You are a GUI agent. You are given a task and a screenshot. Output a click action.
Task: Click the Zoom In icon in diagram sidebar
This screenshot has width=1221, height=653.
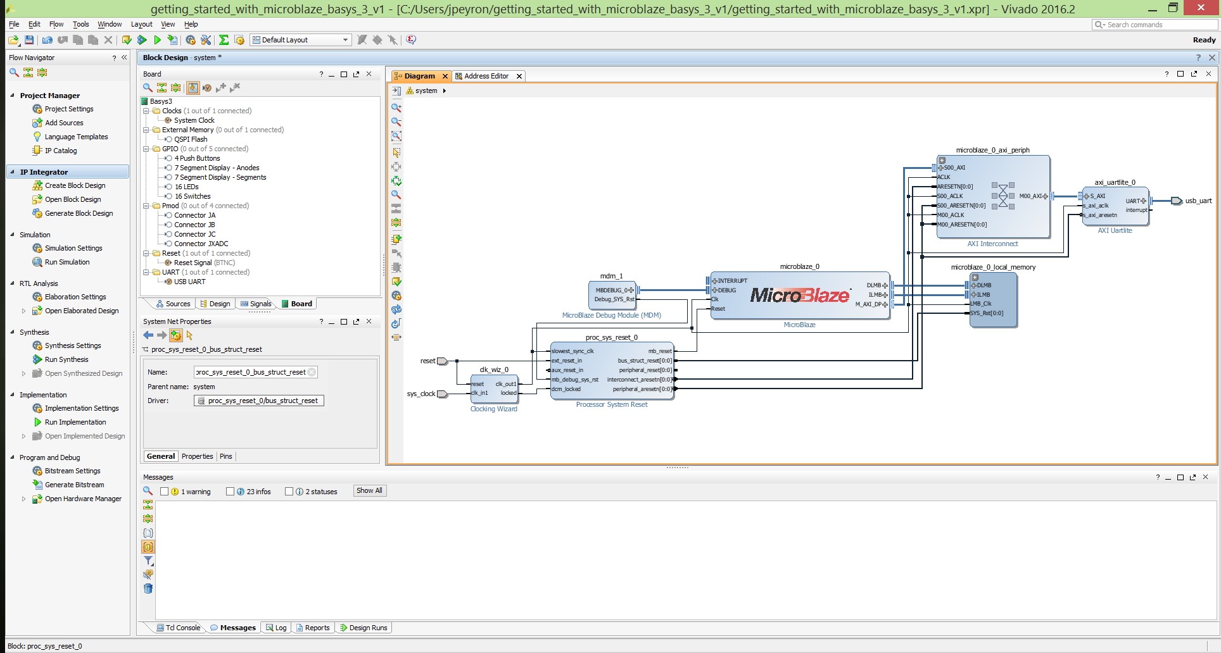[396, 108]
